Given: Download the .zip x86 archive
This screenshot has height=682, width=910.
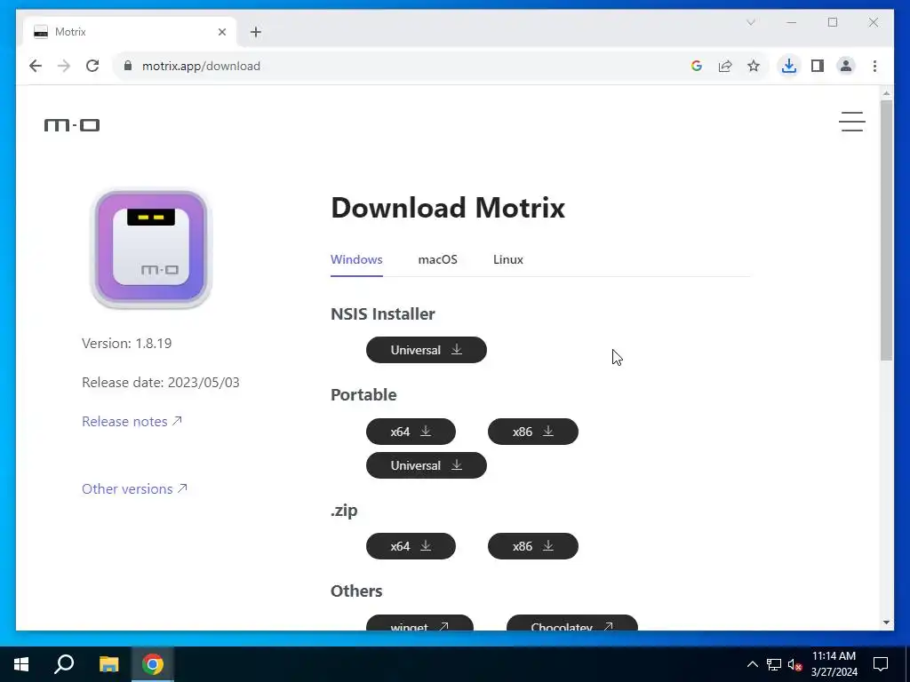Looking at the screenshot, I should click(533, 546).
